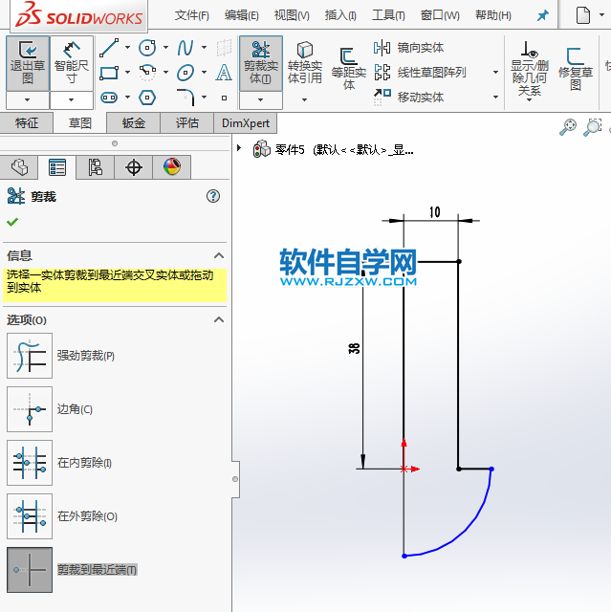
Task: Click Repair Sketch (修复草图)
Action: pos(575,68)
